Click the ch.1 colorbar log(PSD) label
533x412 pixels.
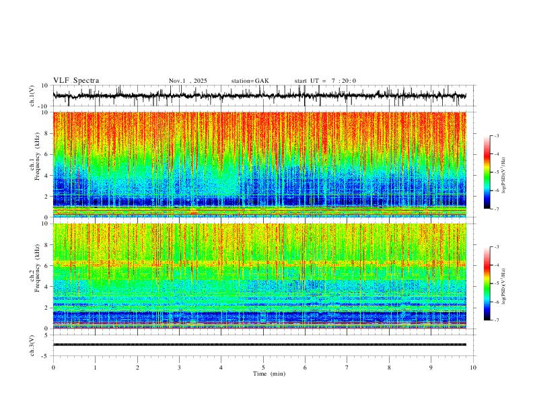coord(503,175)
